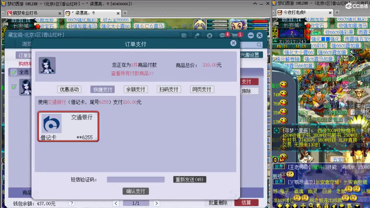Switch to 余额支付 tab

[136, 89]
